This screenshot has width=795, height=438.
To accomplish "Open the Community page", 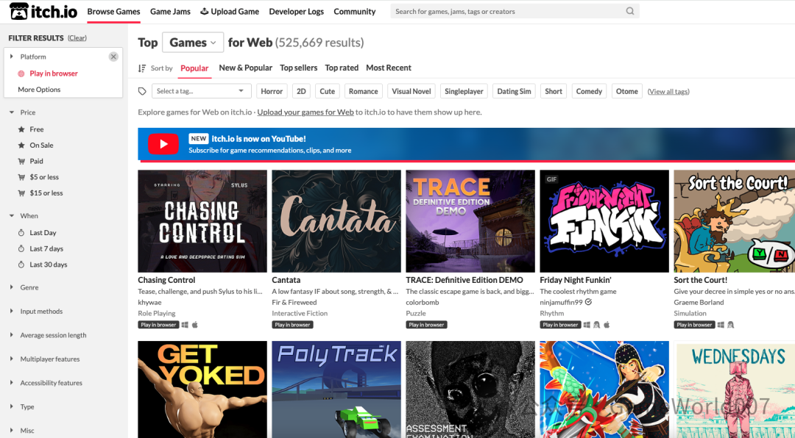I will tap(354, 11).
